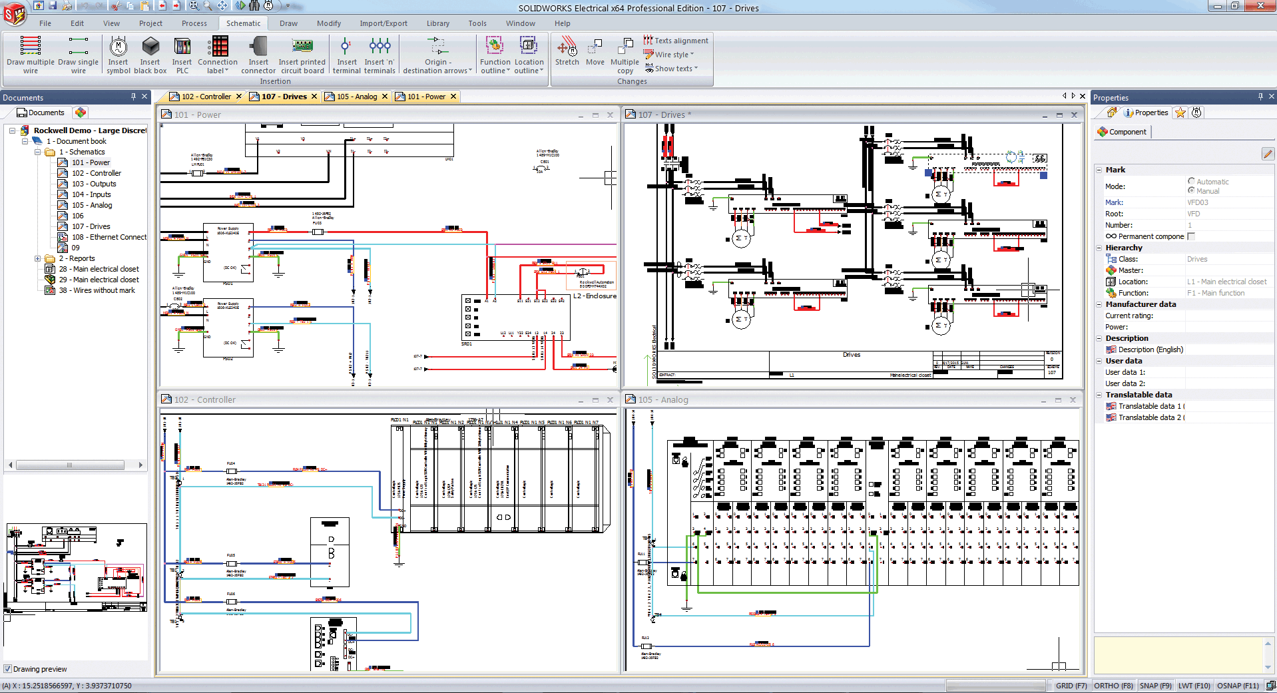The height and width of the screenshot is (693, 1277).
Task: Click the Draw multiple wire tool
Action: click(x=30, y=53)
